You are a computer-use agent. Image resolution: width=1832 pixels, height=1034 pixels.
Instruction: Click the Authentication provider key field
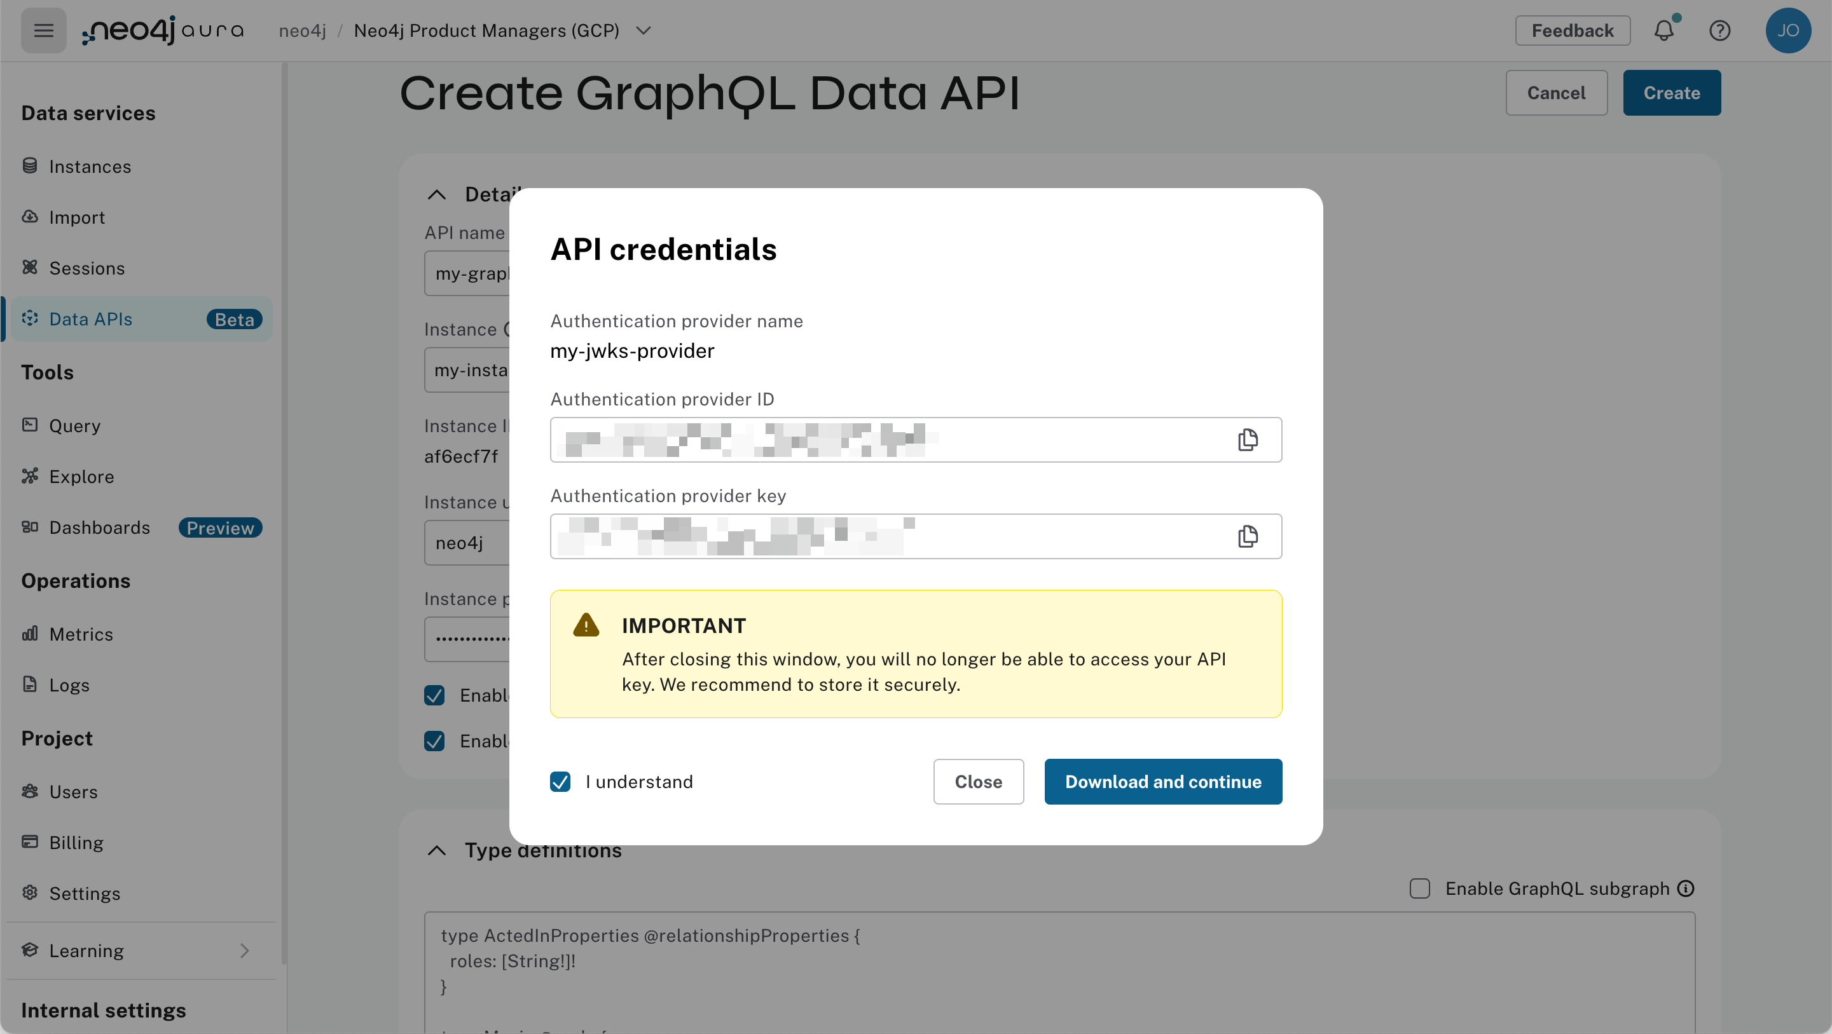tap(915, 536)
